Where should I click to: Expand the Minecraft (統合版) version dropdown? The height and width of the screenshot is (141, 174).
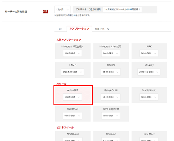pos(72,53)
